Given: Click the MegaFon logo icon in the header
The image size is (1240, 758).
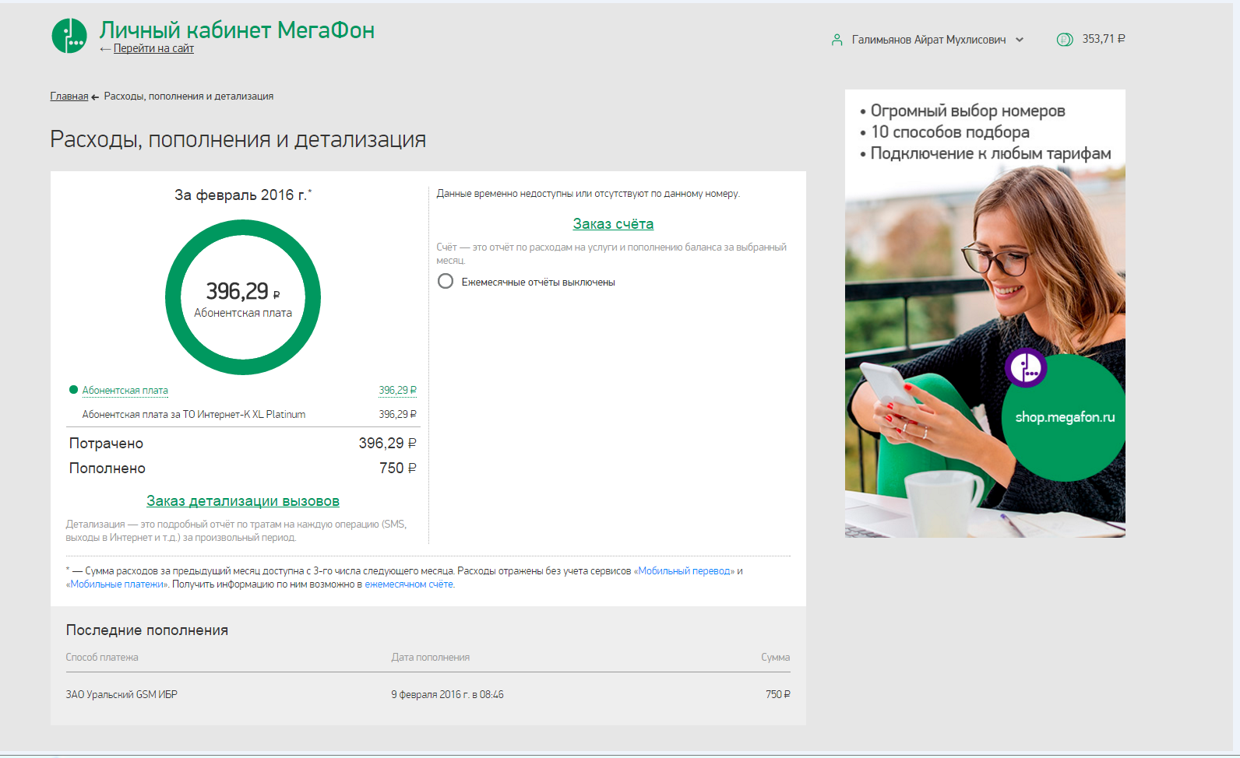Looking at the screenshot, I should [69, 36].
